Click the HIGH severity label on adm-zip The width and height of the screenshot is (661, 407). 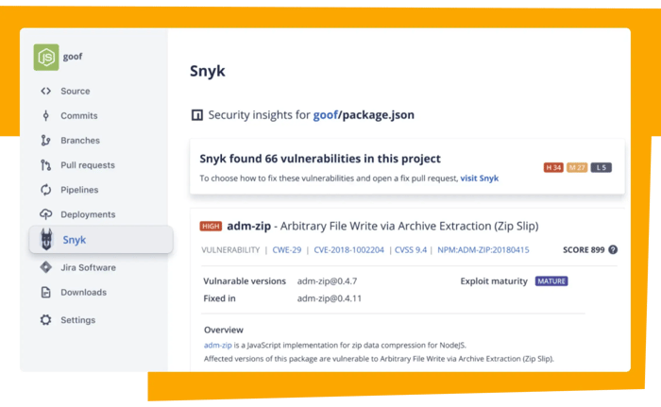point(211,226)
